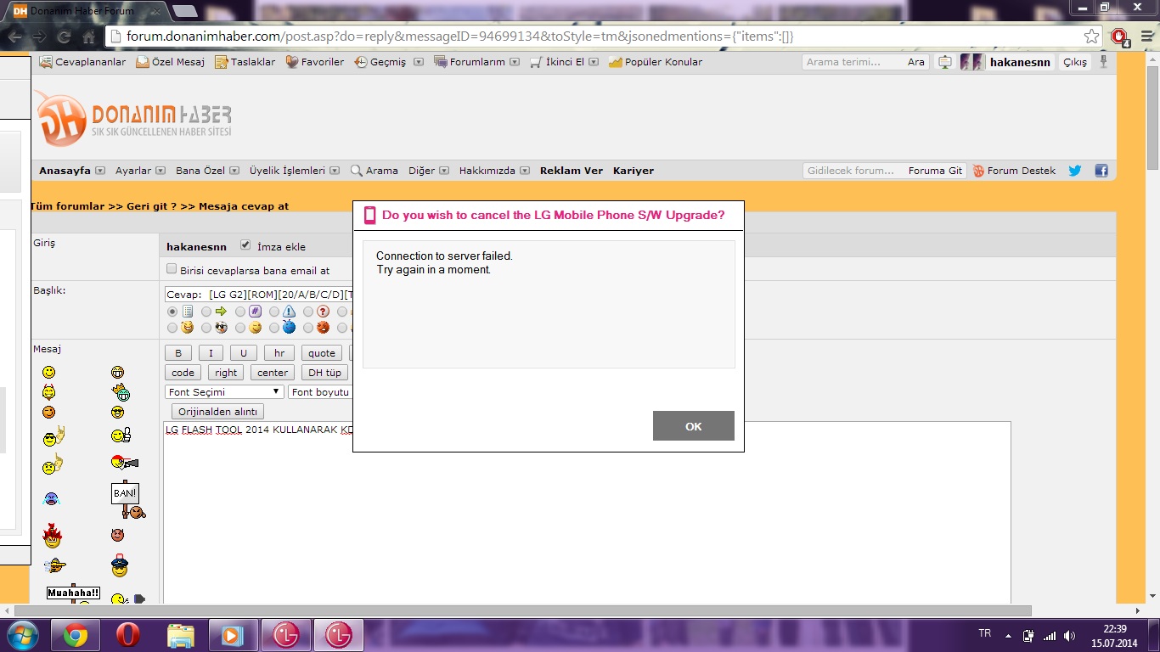
Task: Select the warning triangle post icon radio
Action: click(x=274, y=312)
